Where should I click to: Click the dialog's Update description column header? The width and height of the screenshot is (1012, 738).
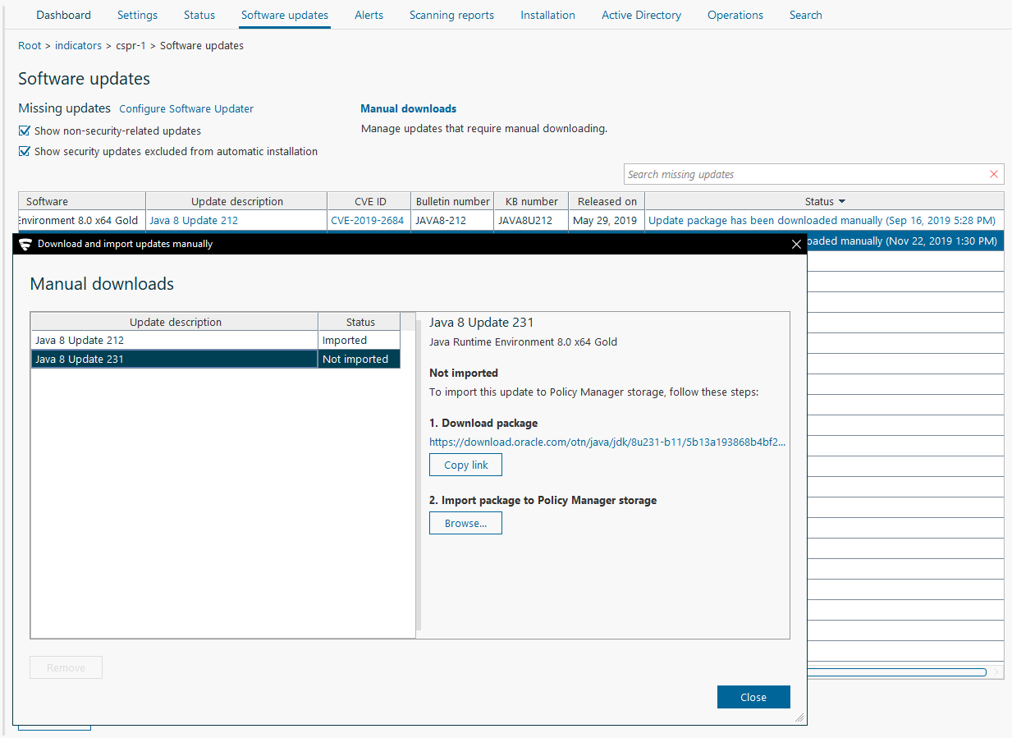tap(175, 322)
